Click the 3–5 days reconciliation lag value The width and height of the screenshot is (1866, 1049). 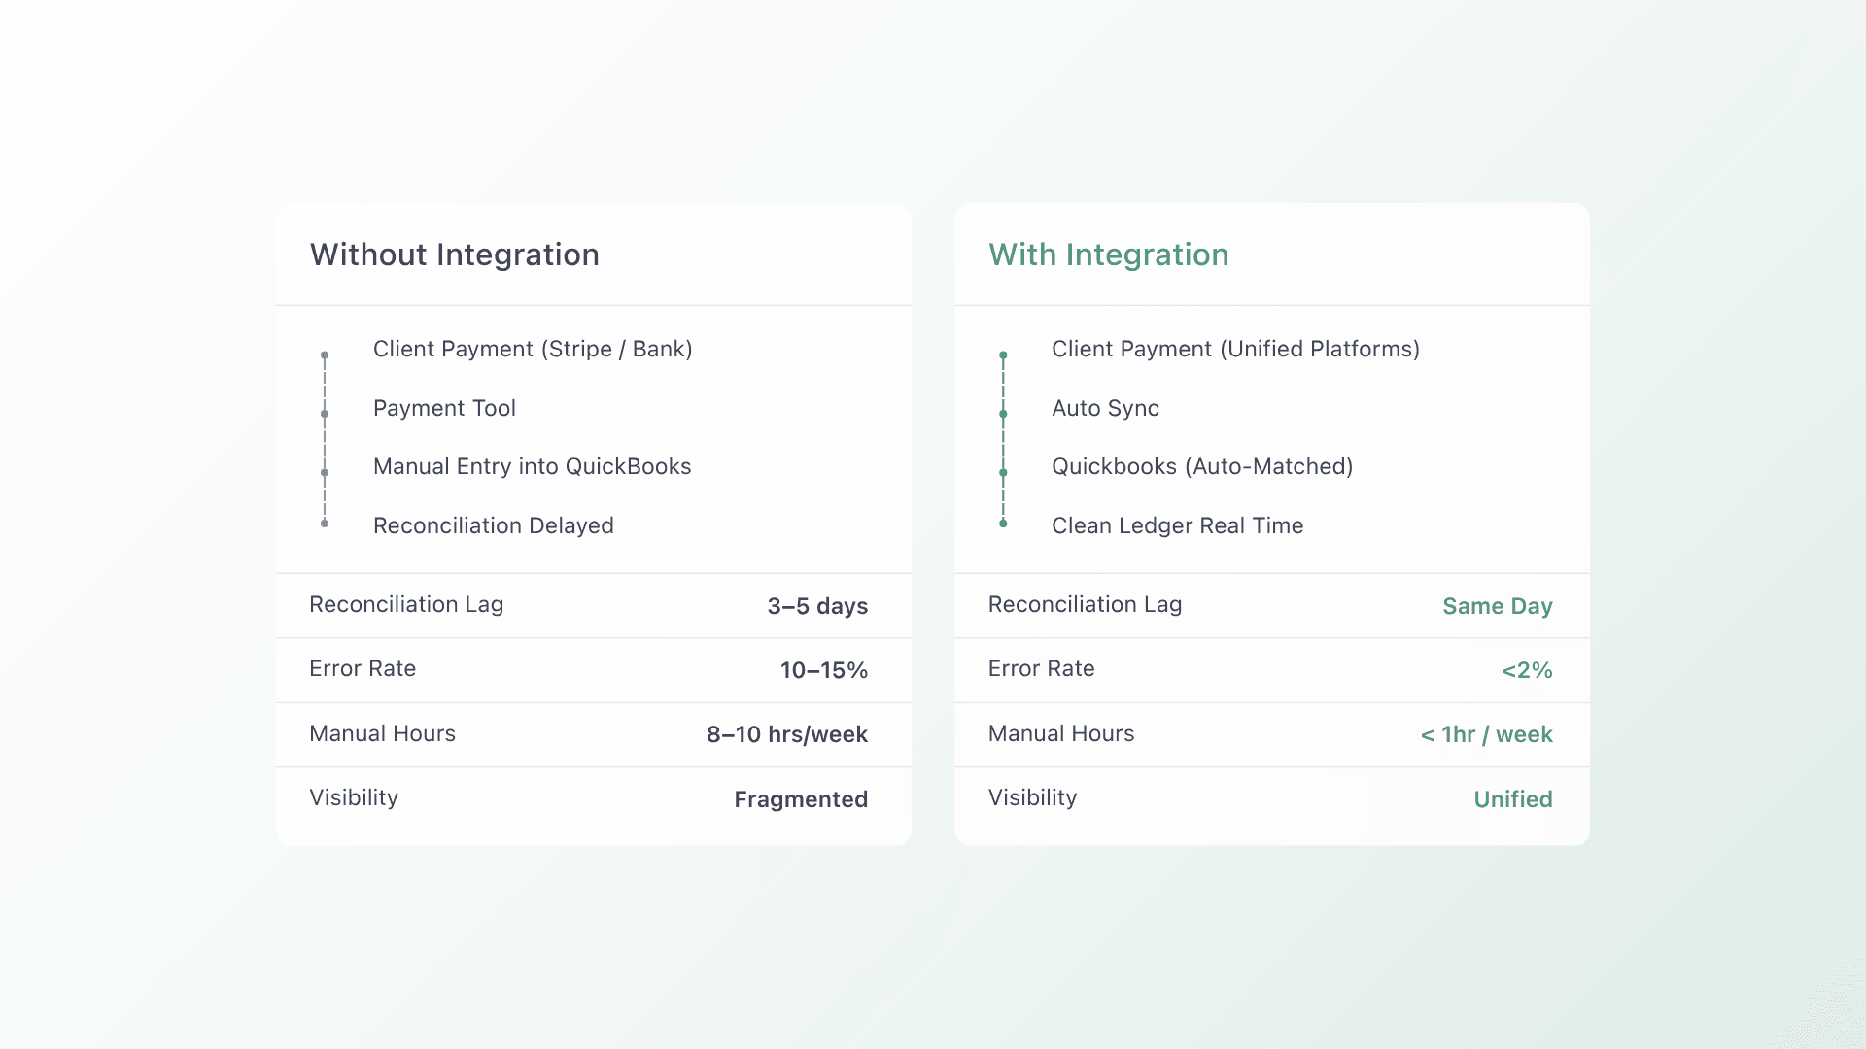pyautogui.click(x=816, y=606)
